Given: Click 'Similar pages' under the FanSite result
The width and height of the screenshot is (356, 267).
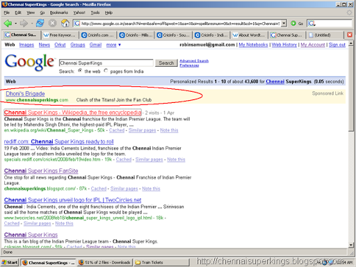Looking at the screenshot, I should 124,188.
